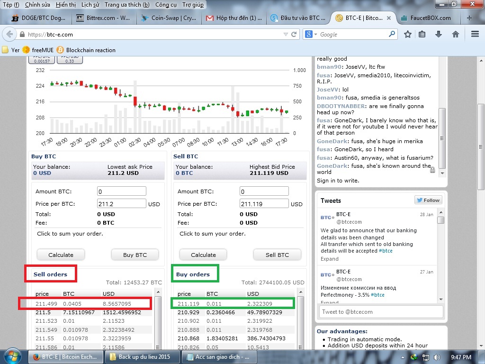
Task: Click the search magnifier icon in Google box
Action: [392, 34]
